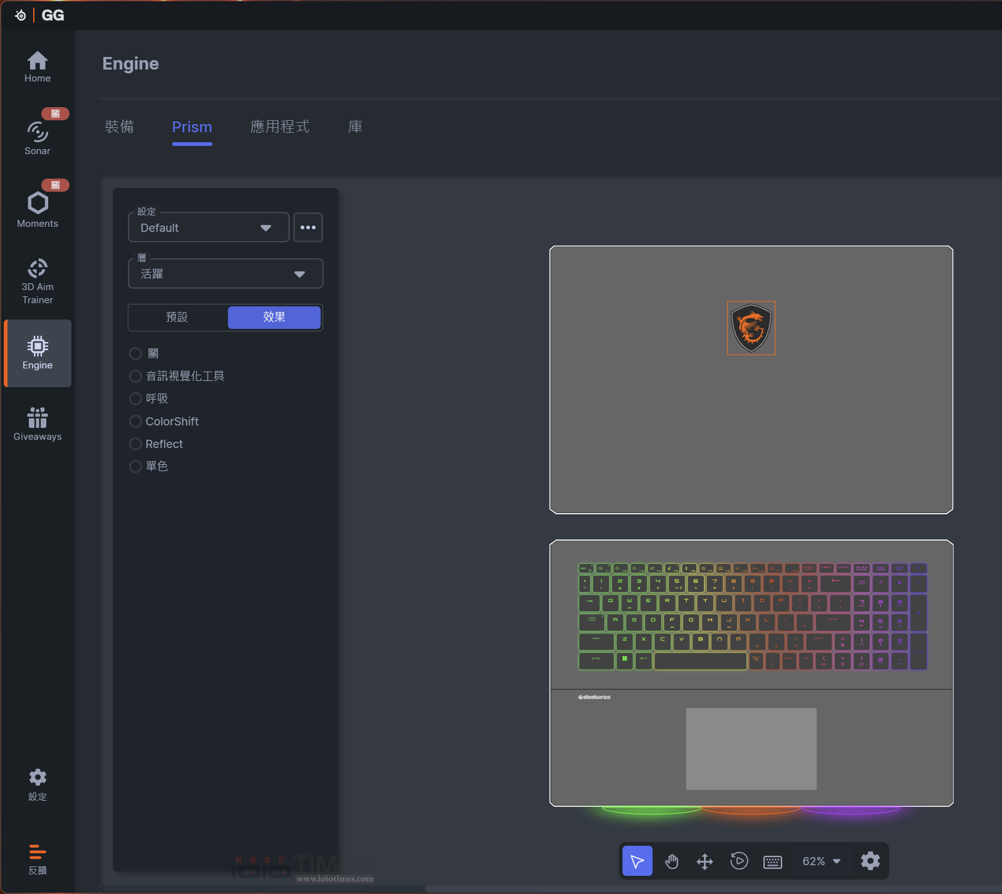
Task: Choose the ColorShift effect
Action: (x=164, y=421)
